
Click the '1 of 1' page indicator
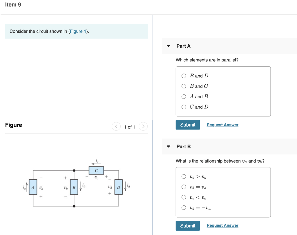130,127
